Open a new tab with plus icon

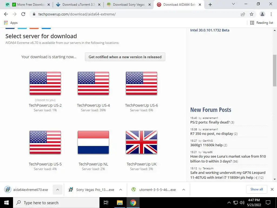click(210, 5)
